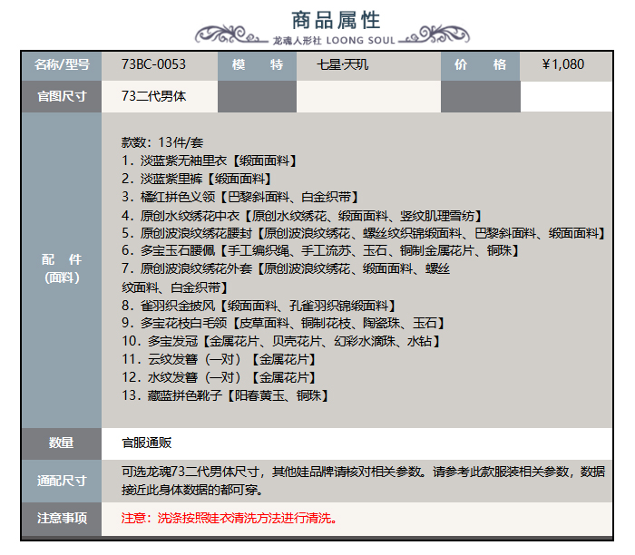Click the line 款数：13件/套

[162, 142]
